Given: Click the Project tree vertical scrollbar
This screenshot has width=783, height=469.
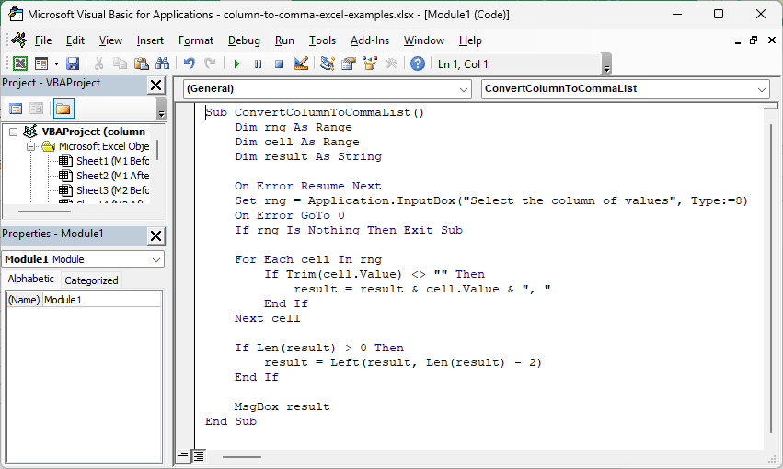Looking at the screenshot, I should (x=157, y=150).
